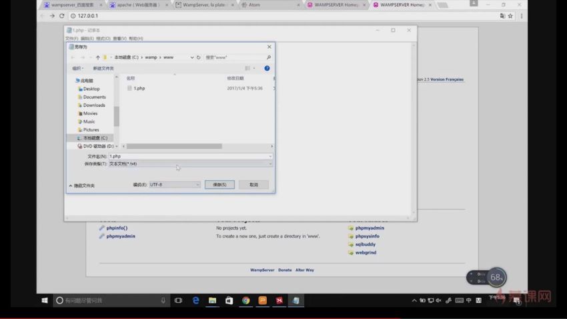The image size is (567, 319).
Task: Launch Edge from the taskbar
Action: coord(195,300)
